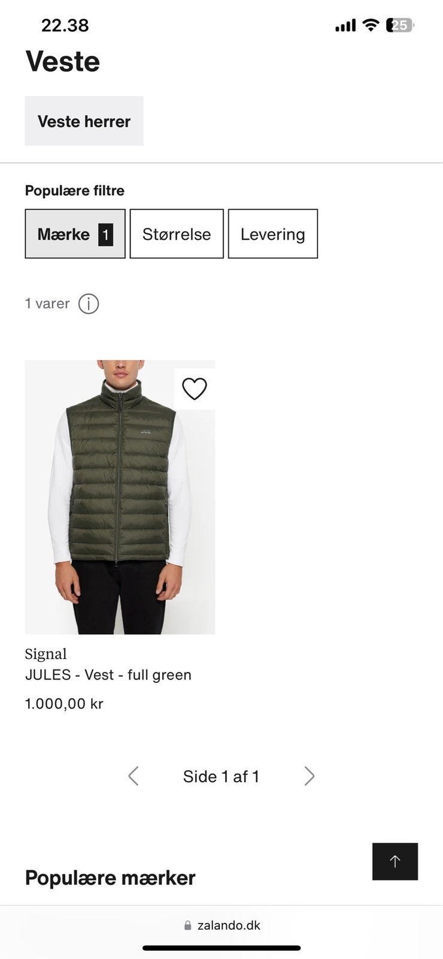The height and width of the screenshot is (959, 443).
Task: Open the Mærke filter
Action: click(x=75, y=234)
